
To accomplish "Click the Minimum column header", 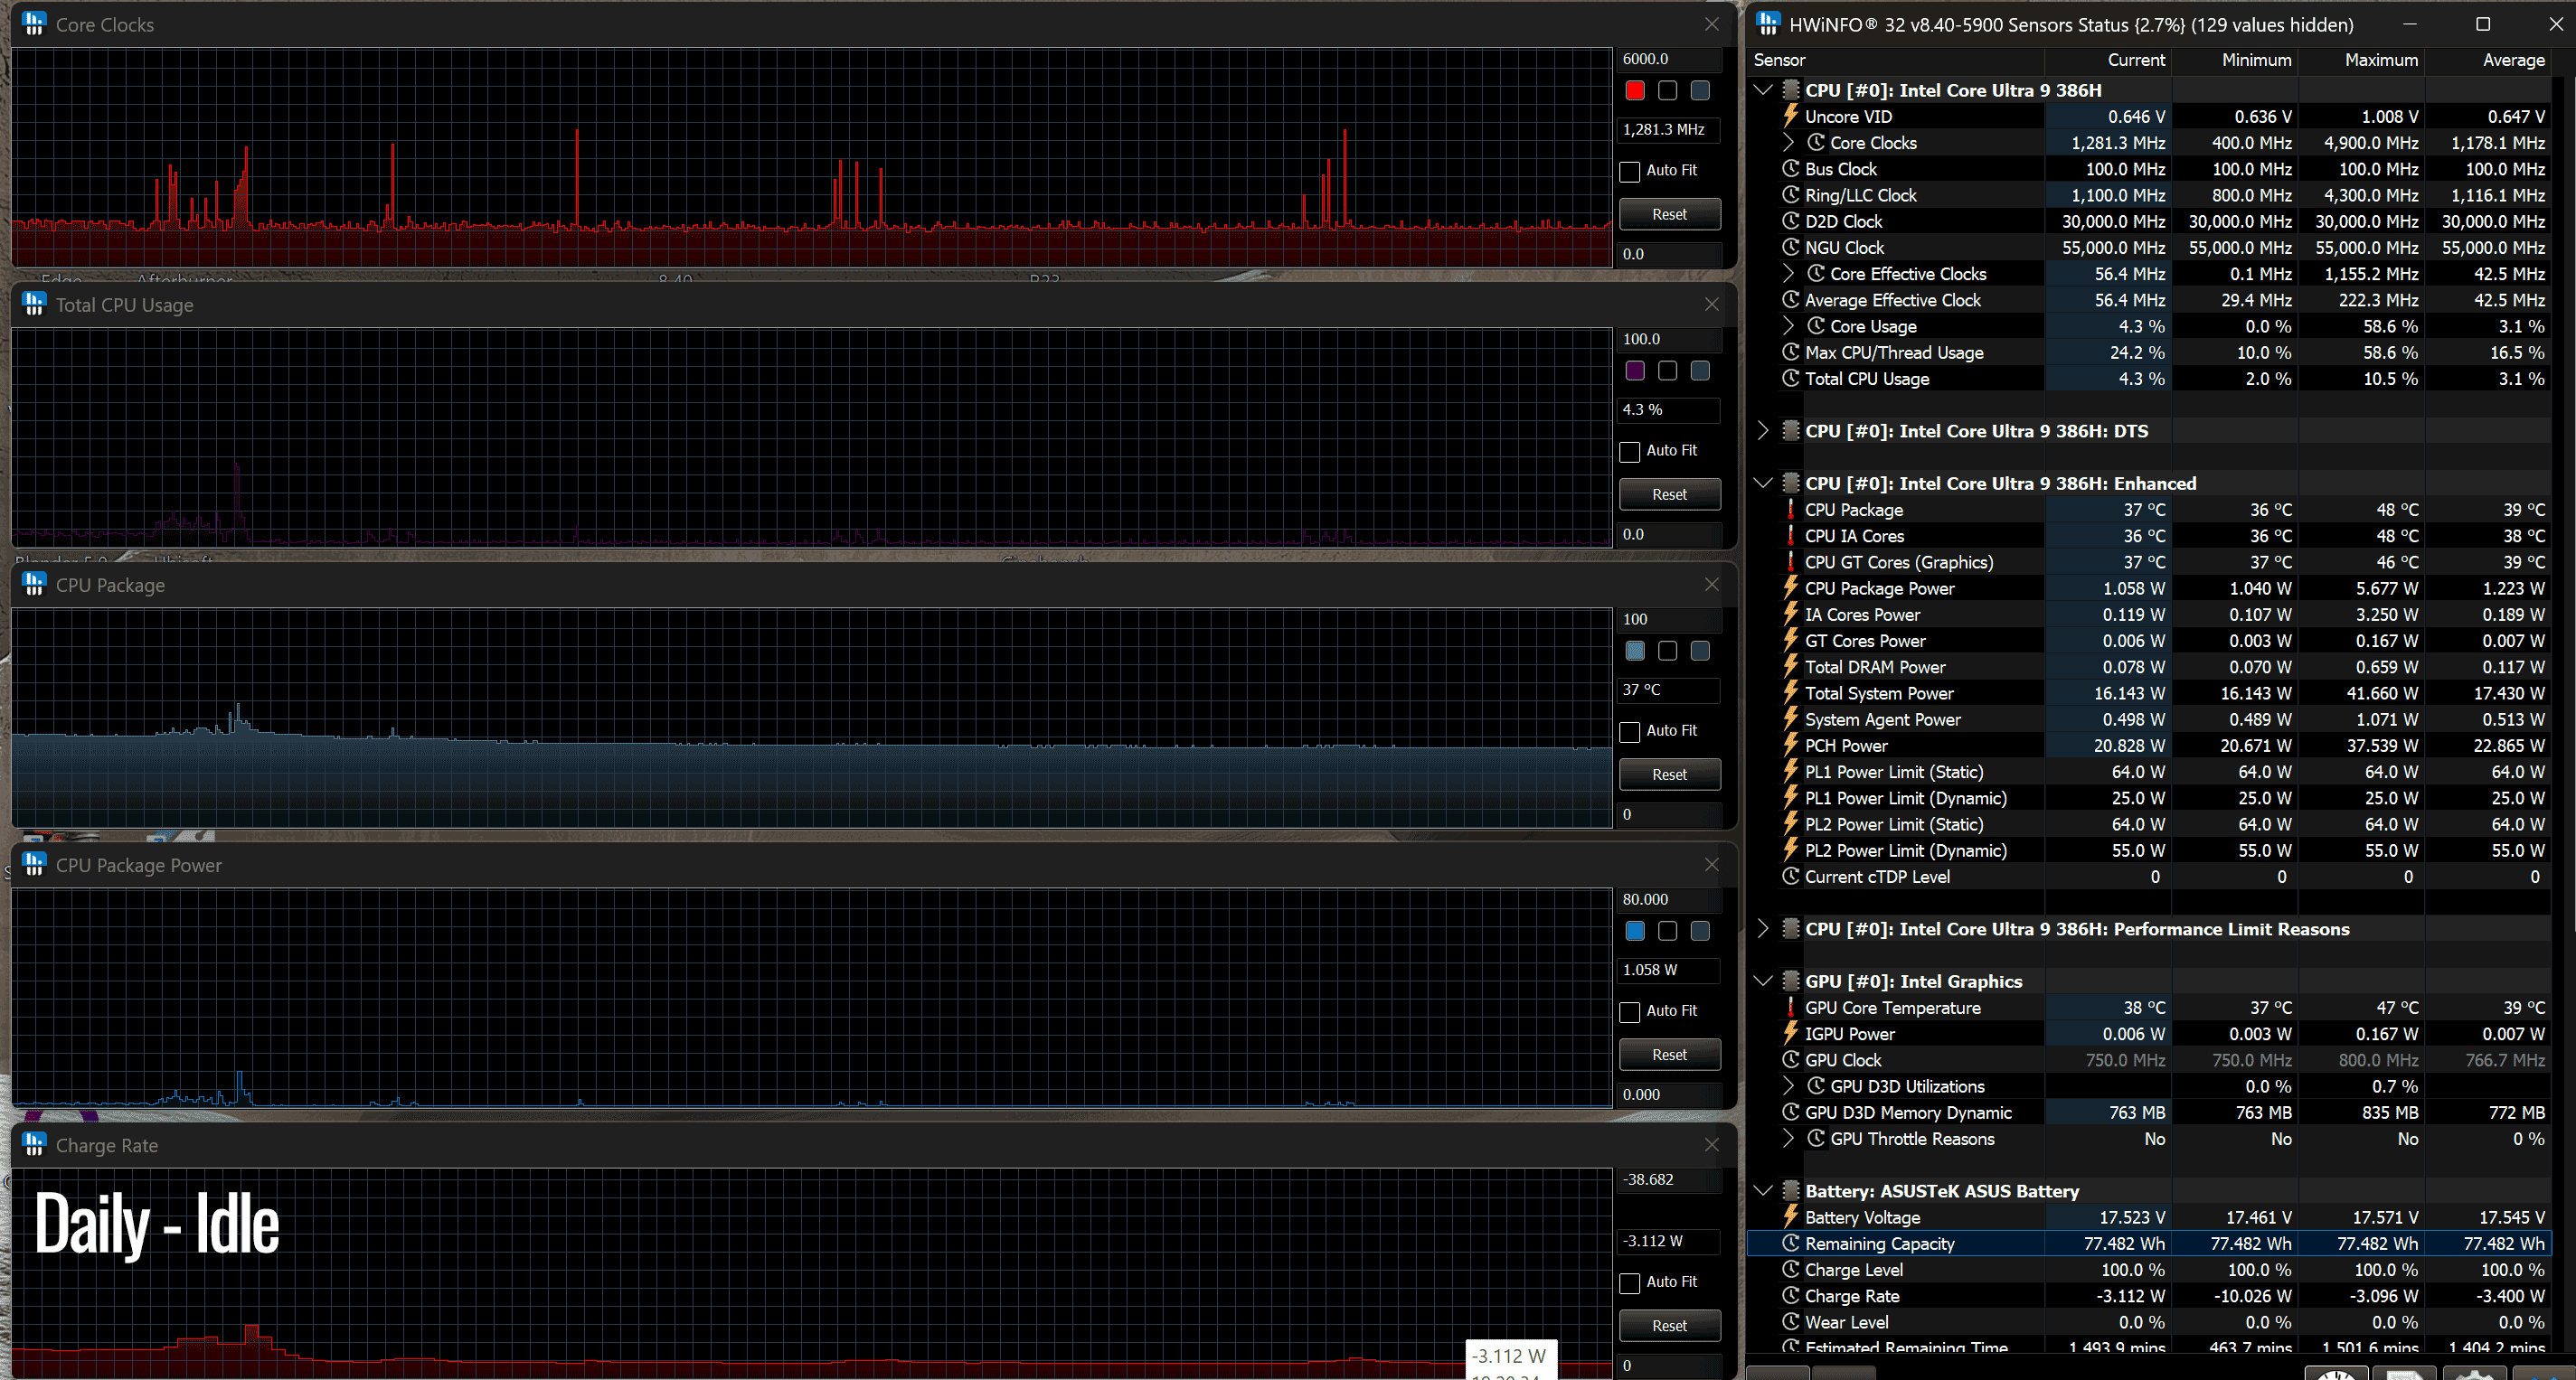I will coord(2235,60).
